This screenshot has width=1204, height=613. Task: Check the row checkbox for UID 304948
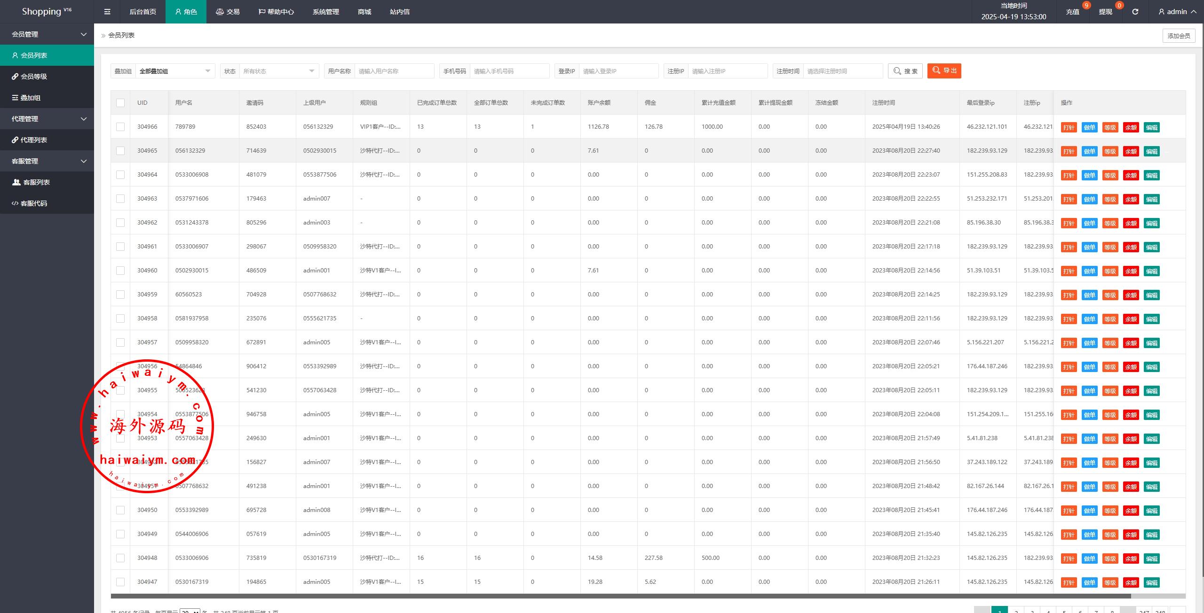click(120, 558)
